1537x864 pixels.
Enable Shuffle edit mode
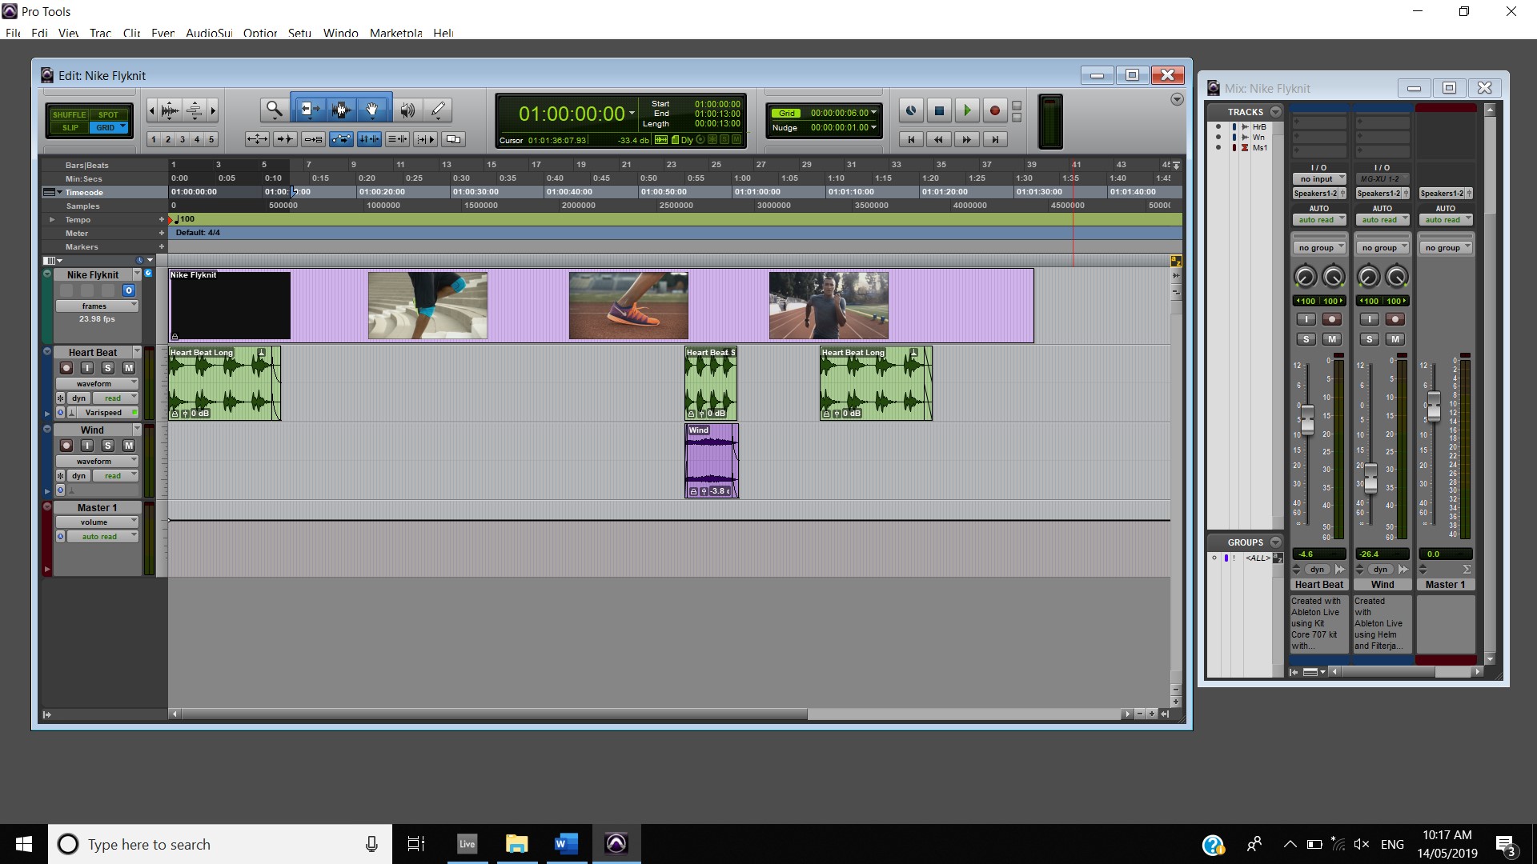click(69, 114)
